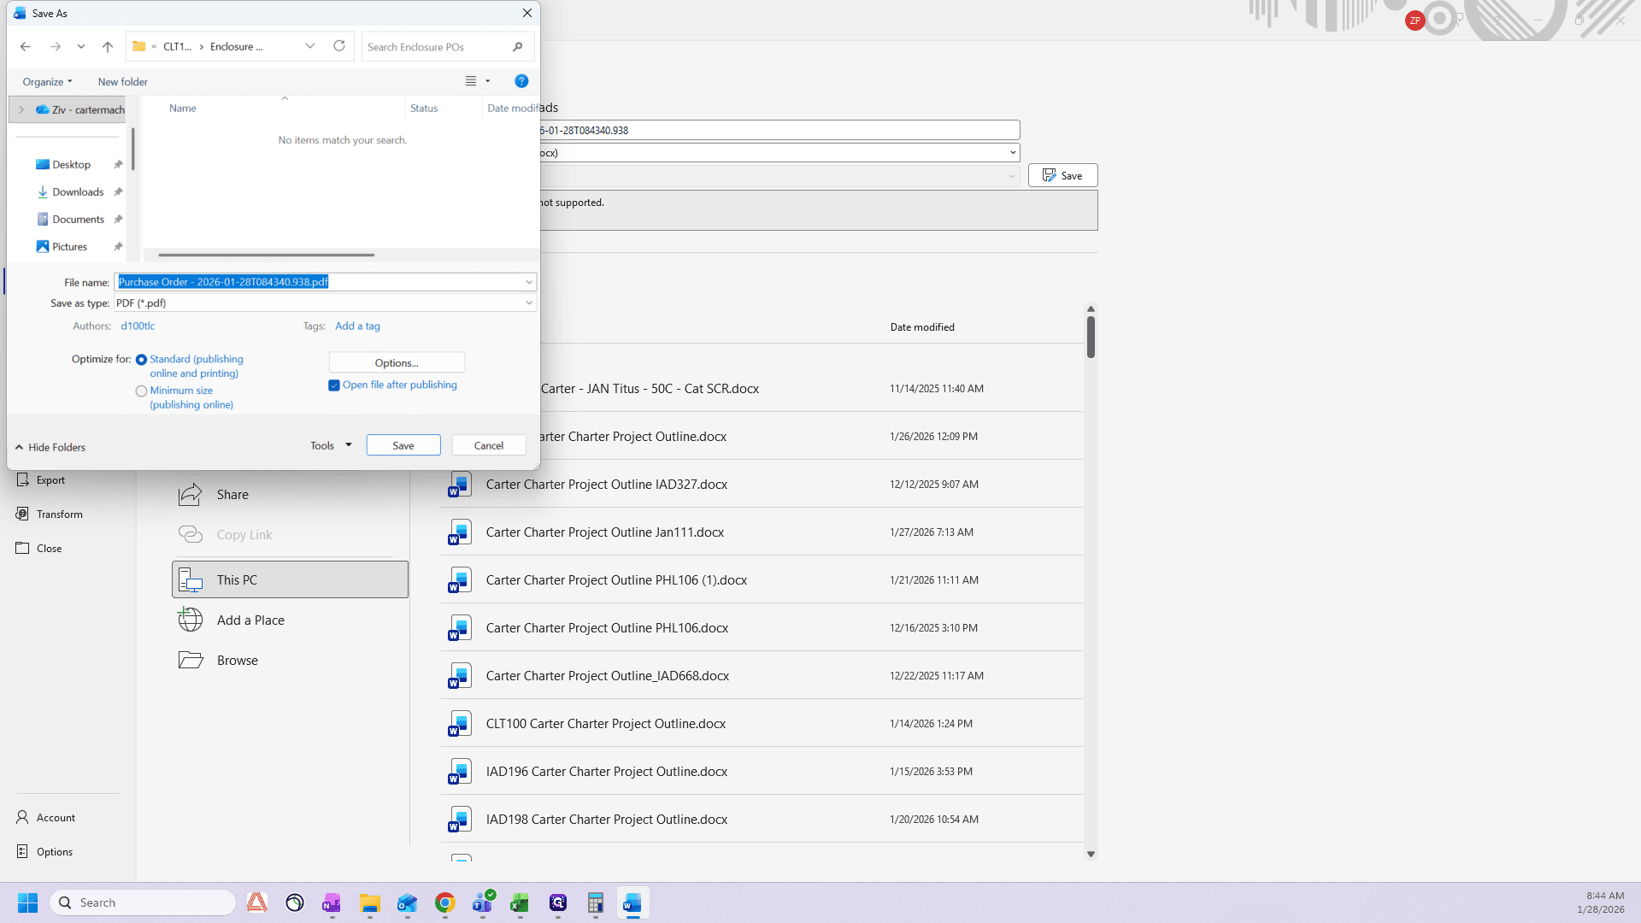Open the view options dropdown arrow
1641x923 pixels.
click(488, 81)
